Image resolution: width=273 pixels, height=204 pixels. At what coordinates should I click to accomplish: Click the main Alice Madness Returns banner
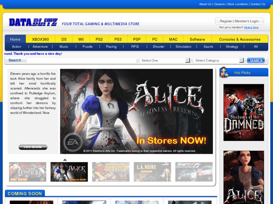[x=136, y=111]
